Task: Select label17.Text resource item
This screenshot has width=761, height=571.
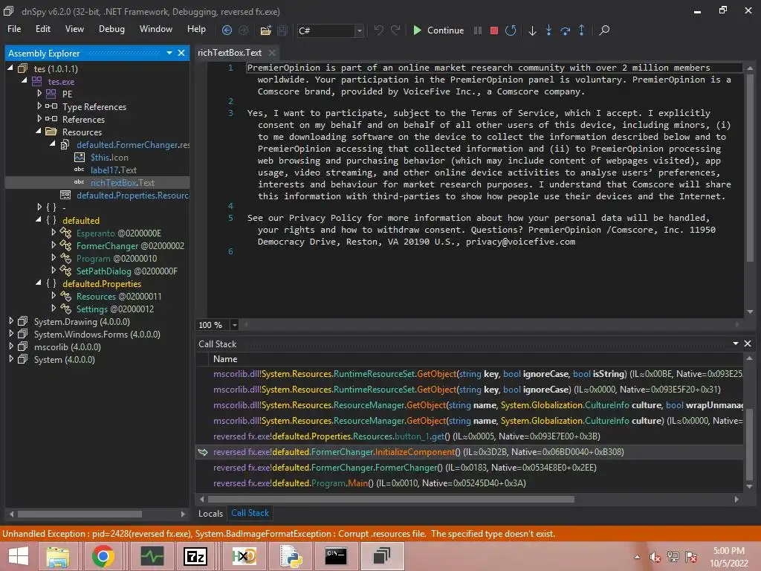Action: point(113,170)
